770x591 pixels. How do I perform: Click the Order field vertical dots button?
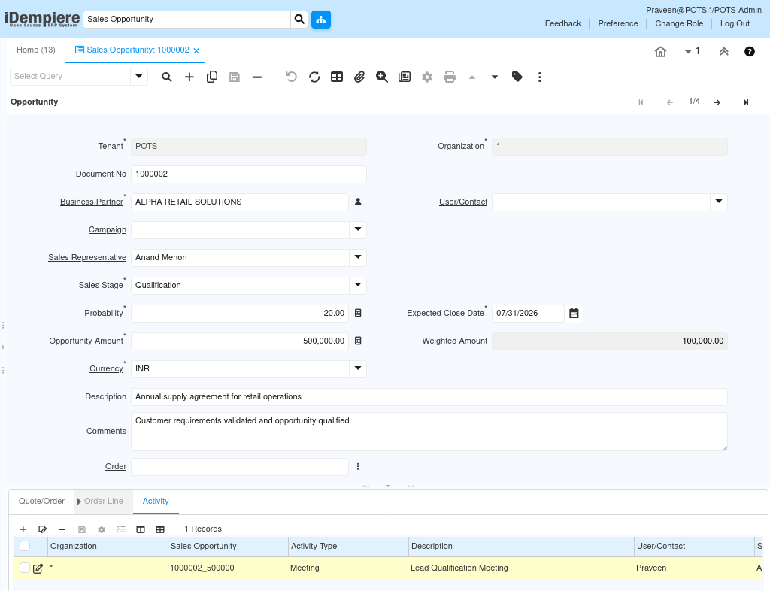click(x=358, y=466)
